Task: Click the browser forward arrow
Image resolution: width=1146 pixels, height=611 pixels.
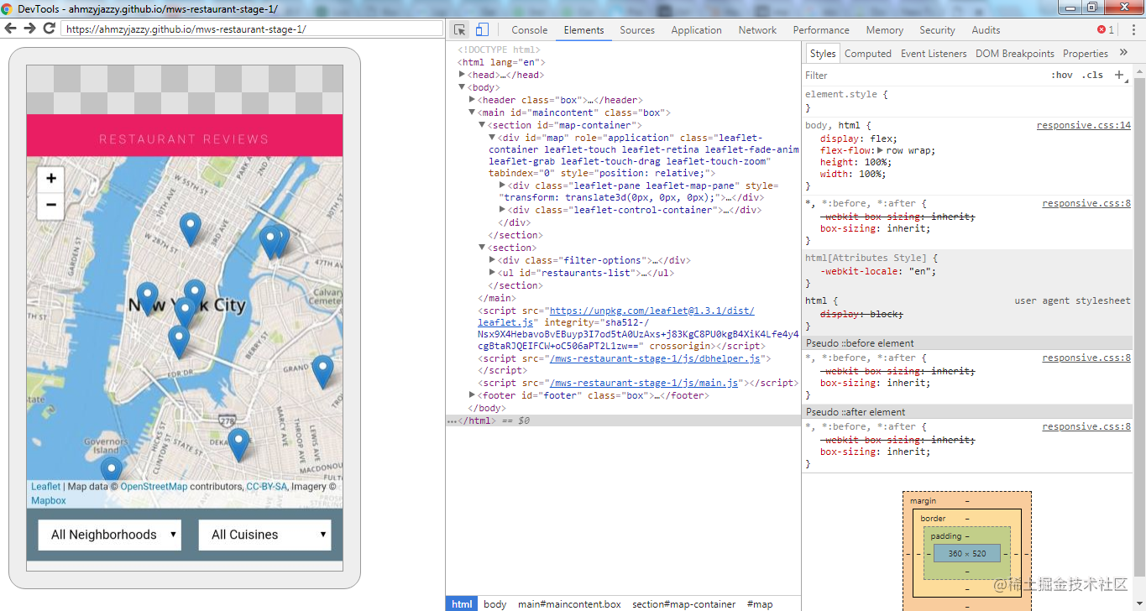Action: (x=29, y=28)
